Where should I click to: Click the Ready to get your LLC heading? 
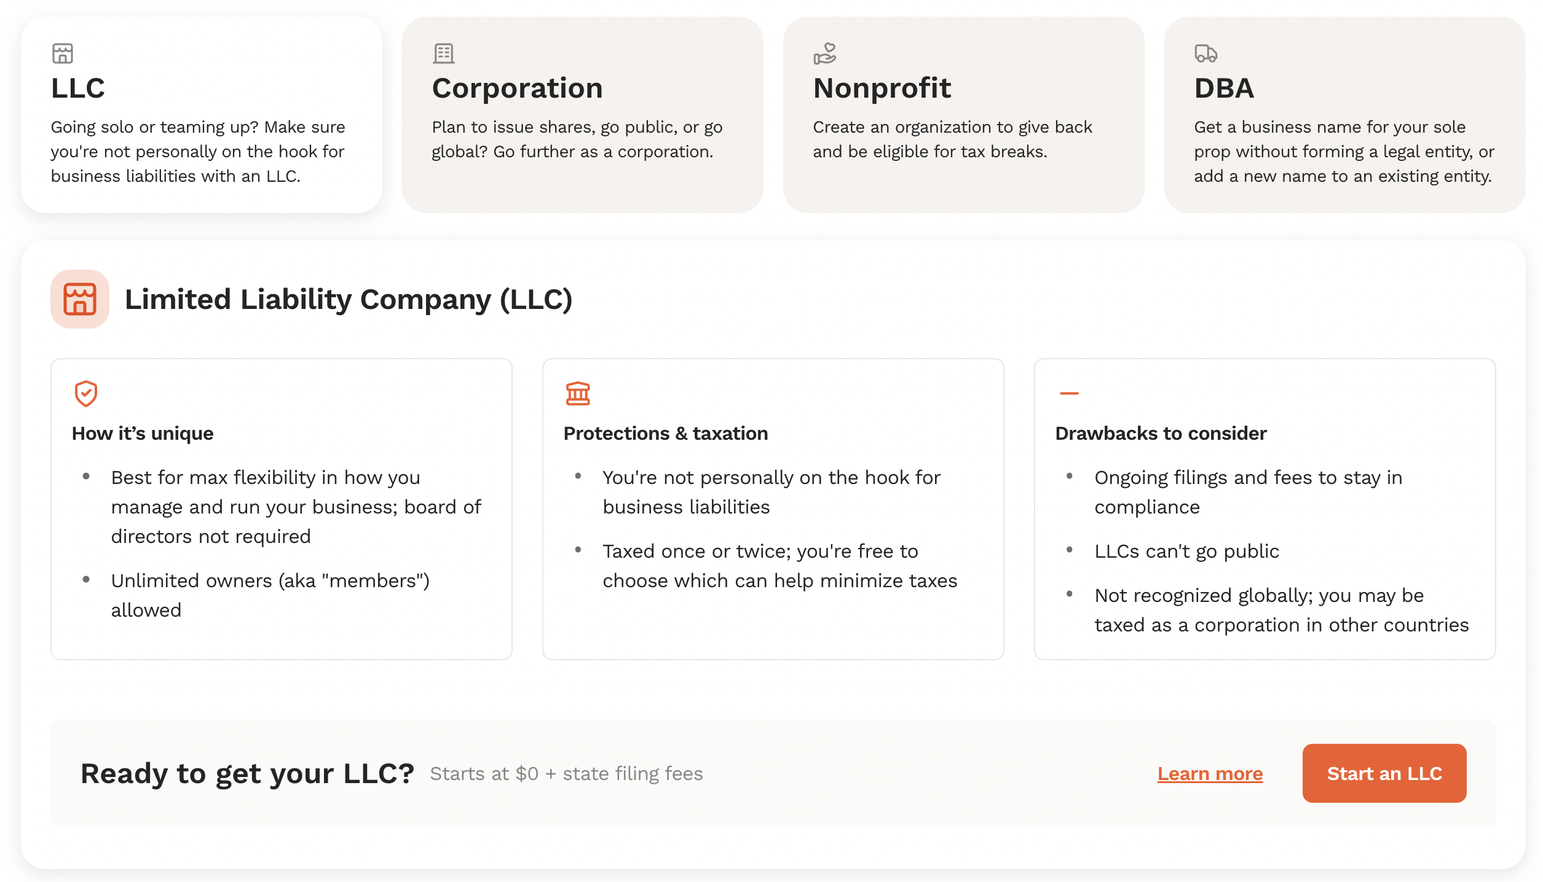[x=250, y=773]
